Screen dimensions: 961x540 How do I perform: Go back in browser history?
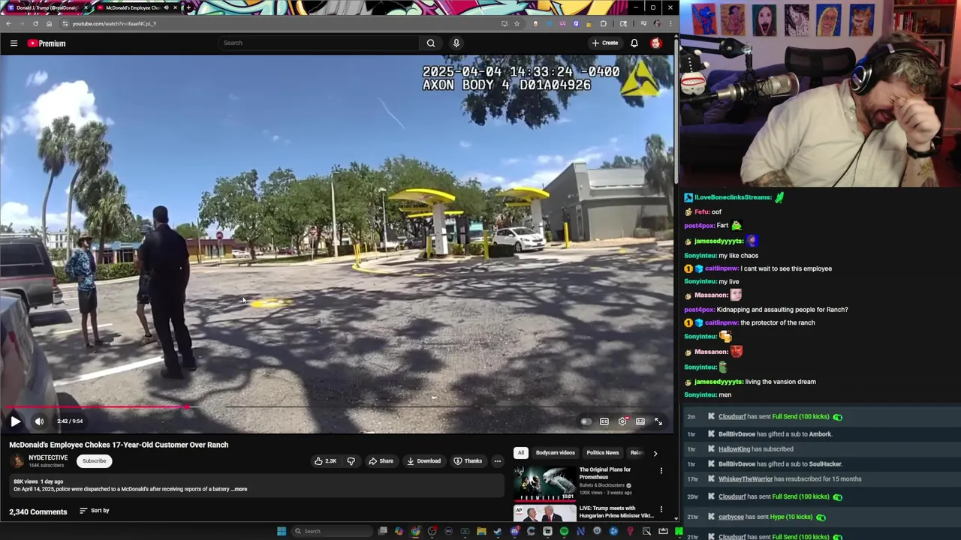pyautogui.click(x=8, y=24)
